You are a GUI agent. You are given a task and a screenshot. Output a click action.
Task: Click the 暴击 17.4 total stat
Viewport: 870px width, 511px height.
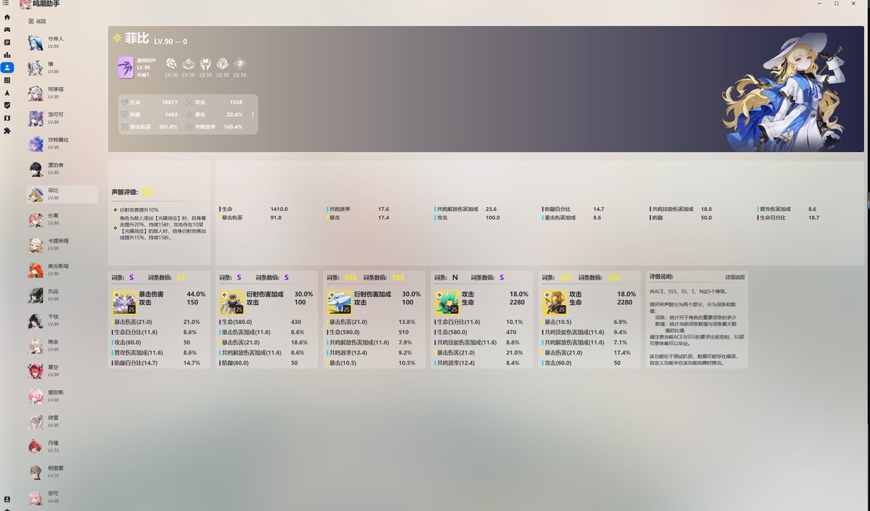pos(358,217)
